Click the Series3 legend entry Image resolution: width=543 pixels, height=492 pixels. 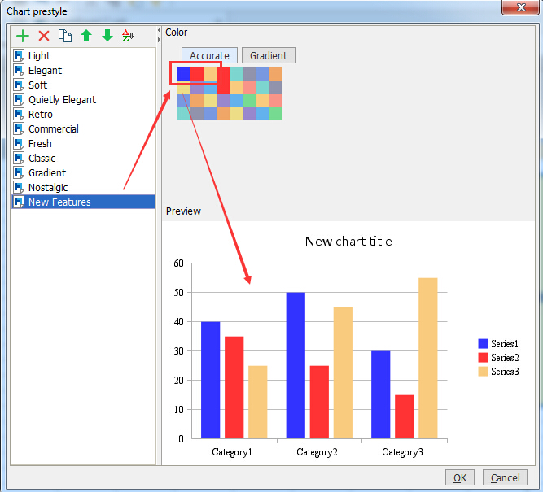pos(498,372)
